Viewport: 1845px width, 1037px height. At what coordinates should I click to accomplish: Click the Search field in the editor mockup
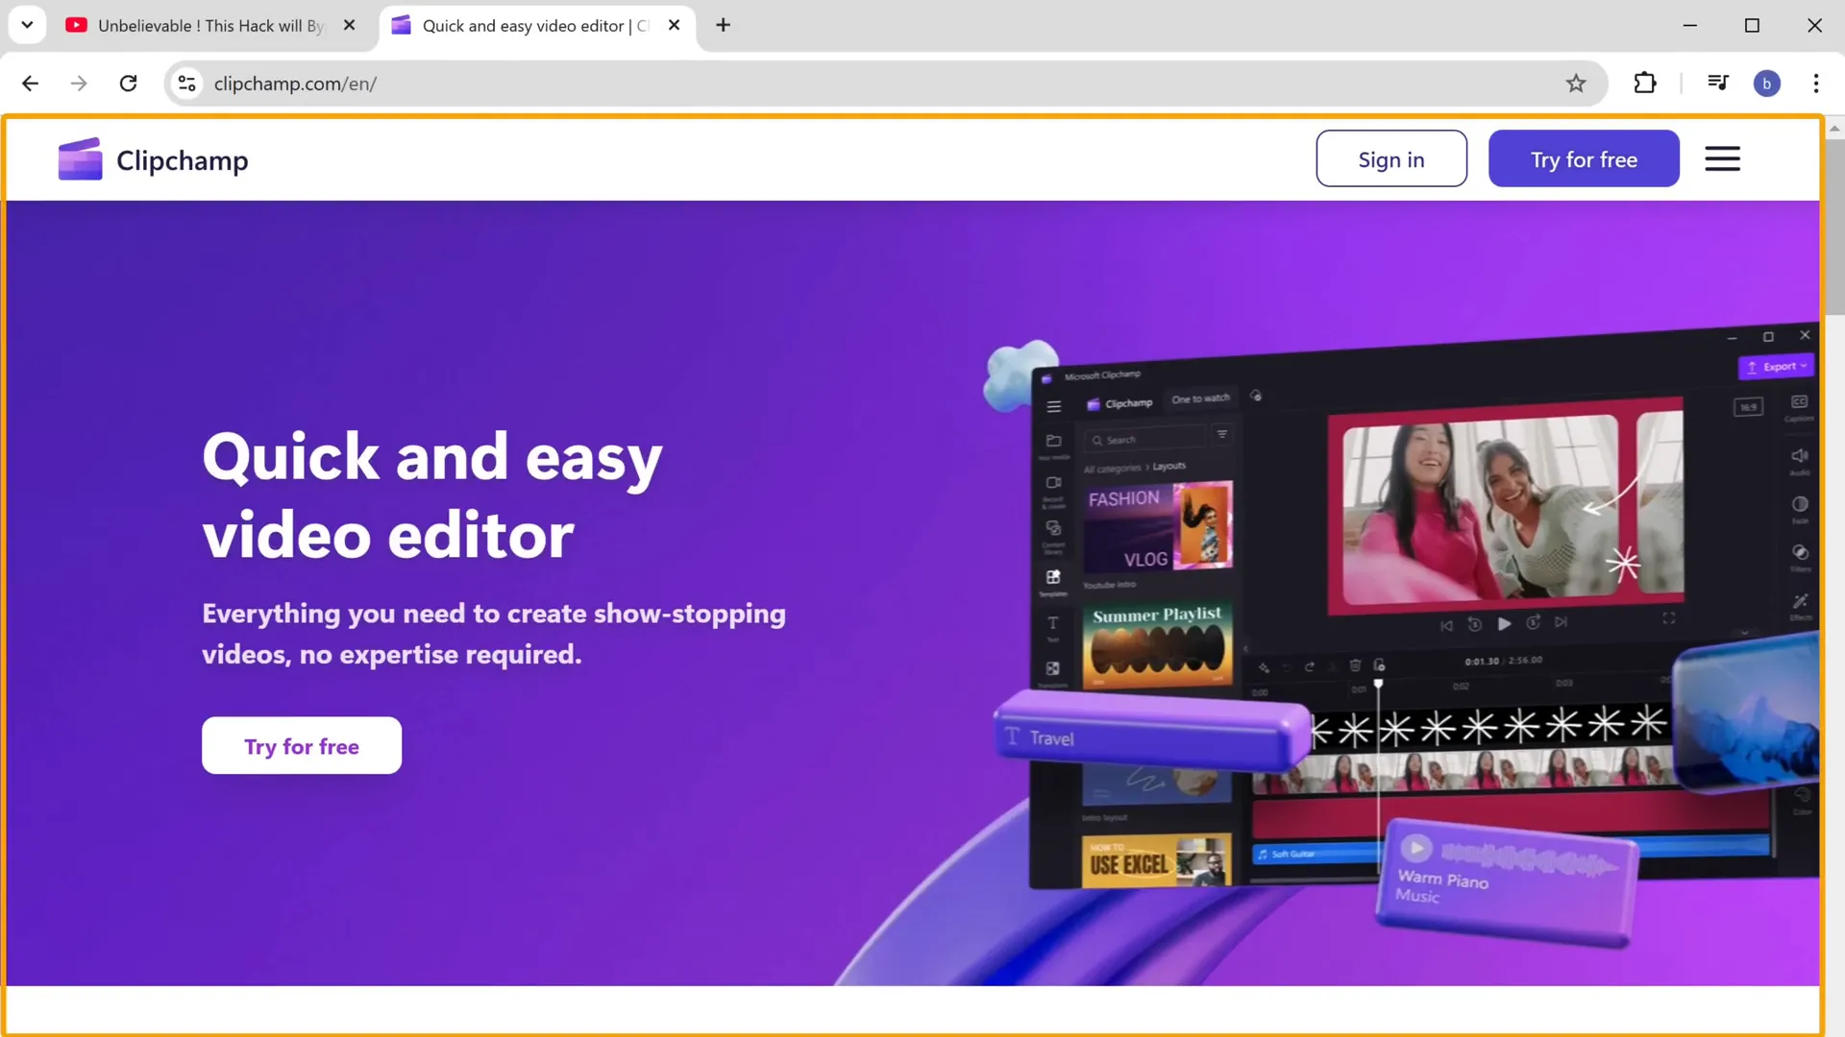click(x=1144, y=440)
